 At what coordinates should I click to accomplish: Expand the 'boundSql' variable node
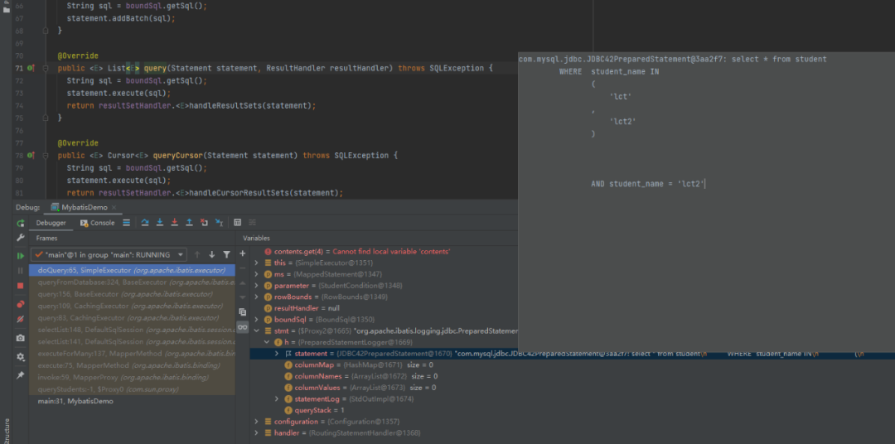pos(258,320)
